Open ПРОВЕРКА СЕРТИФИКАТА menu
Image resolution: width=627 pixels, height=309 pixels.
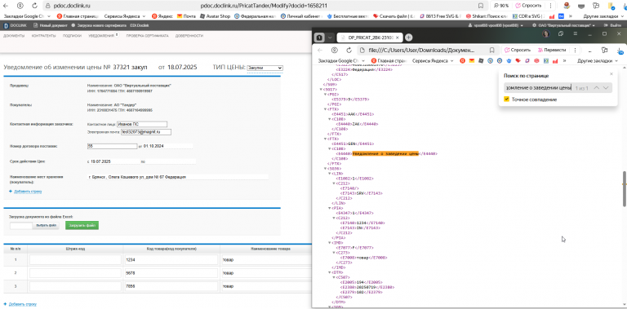[147, 36]
